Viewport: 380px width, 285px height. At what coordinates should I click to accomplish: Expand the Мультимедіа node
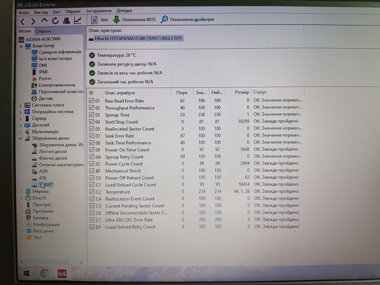pos(21,132)
